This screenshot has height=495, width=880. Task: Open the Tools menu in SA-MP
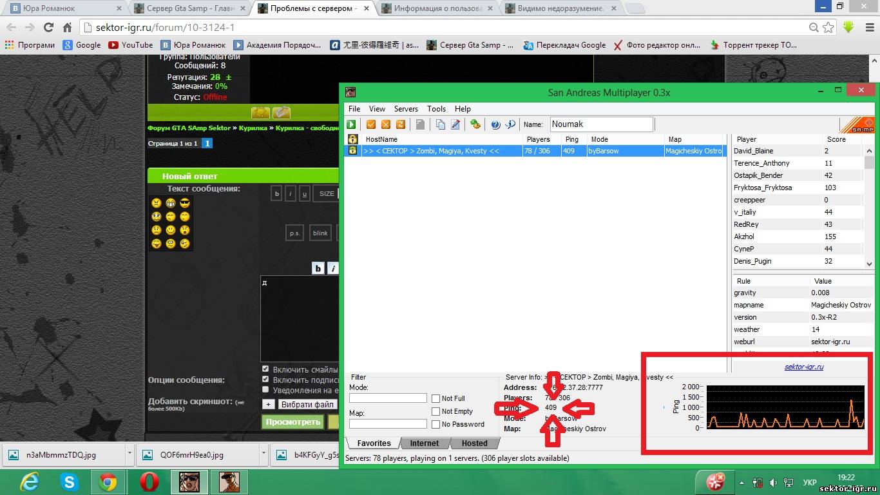[436, 109]
